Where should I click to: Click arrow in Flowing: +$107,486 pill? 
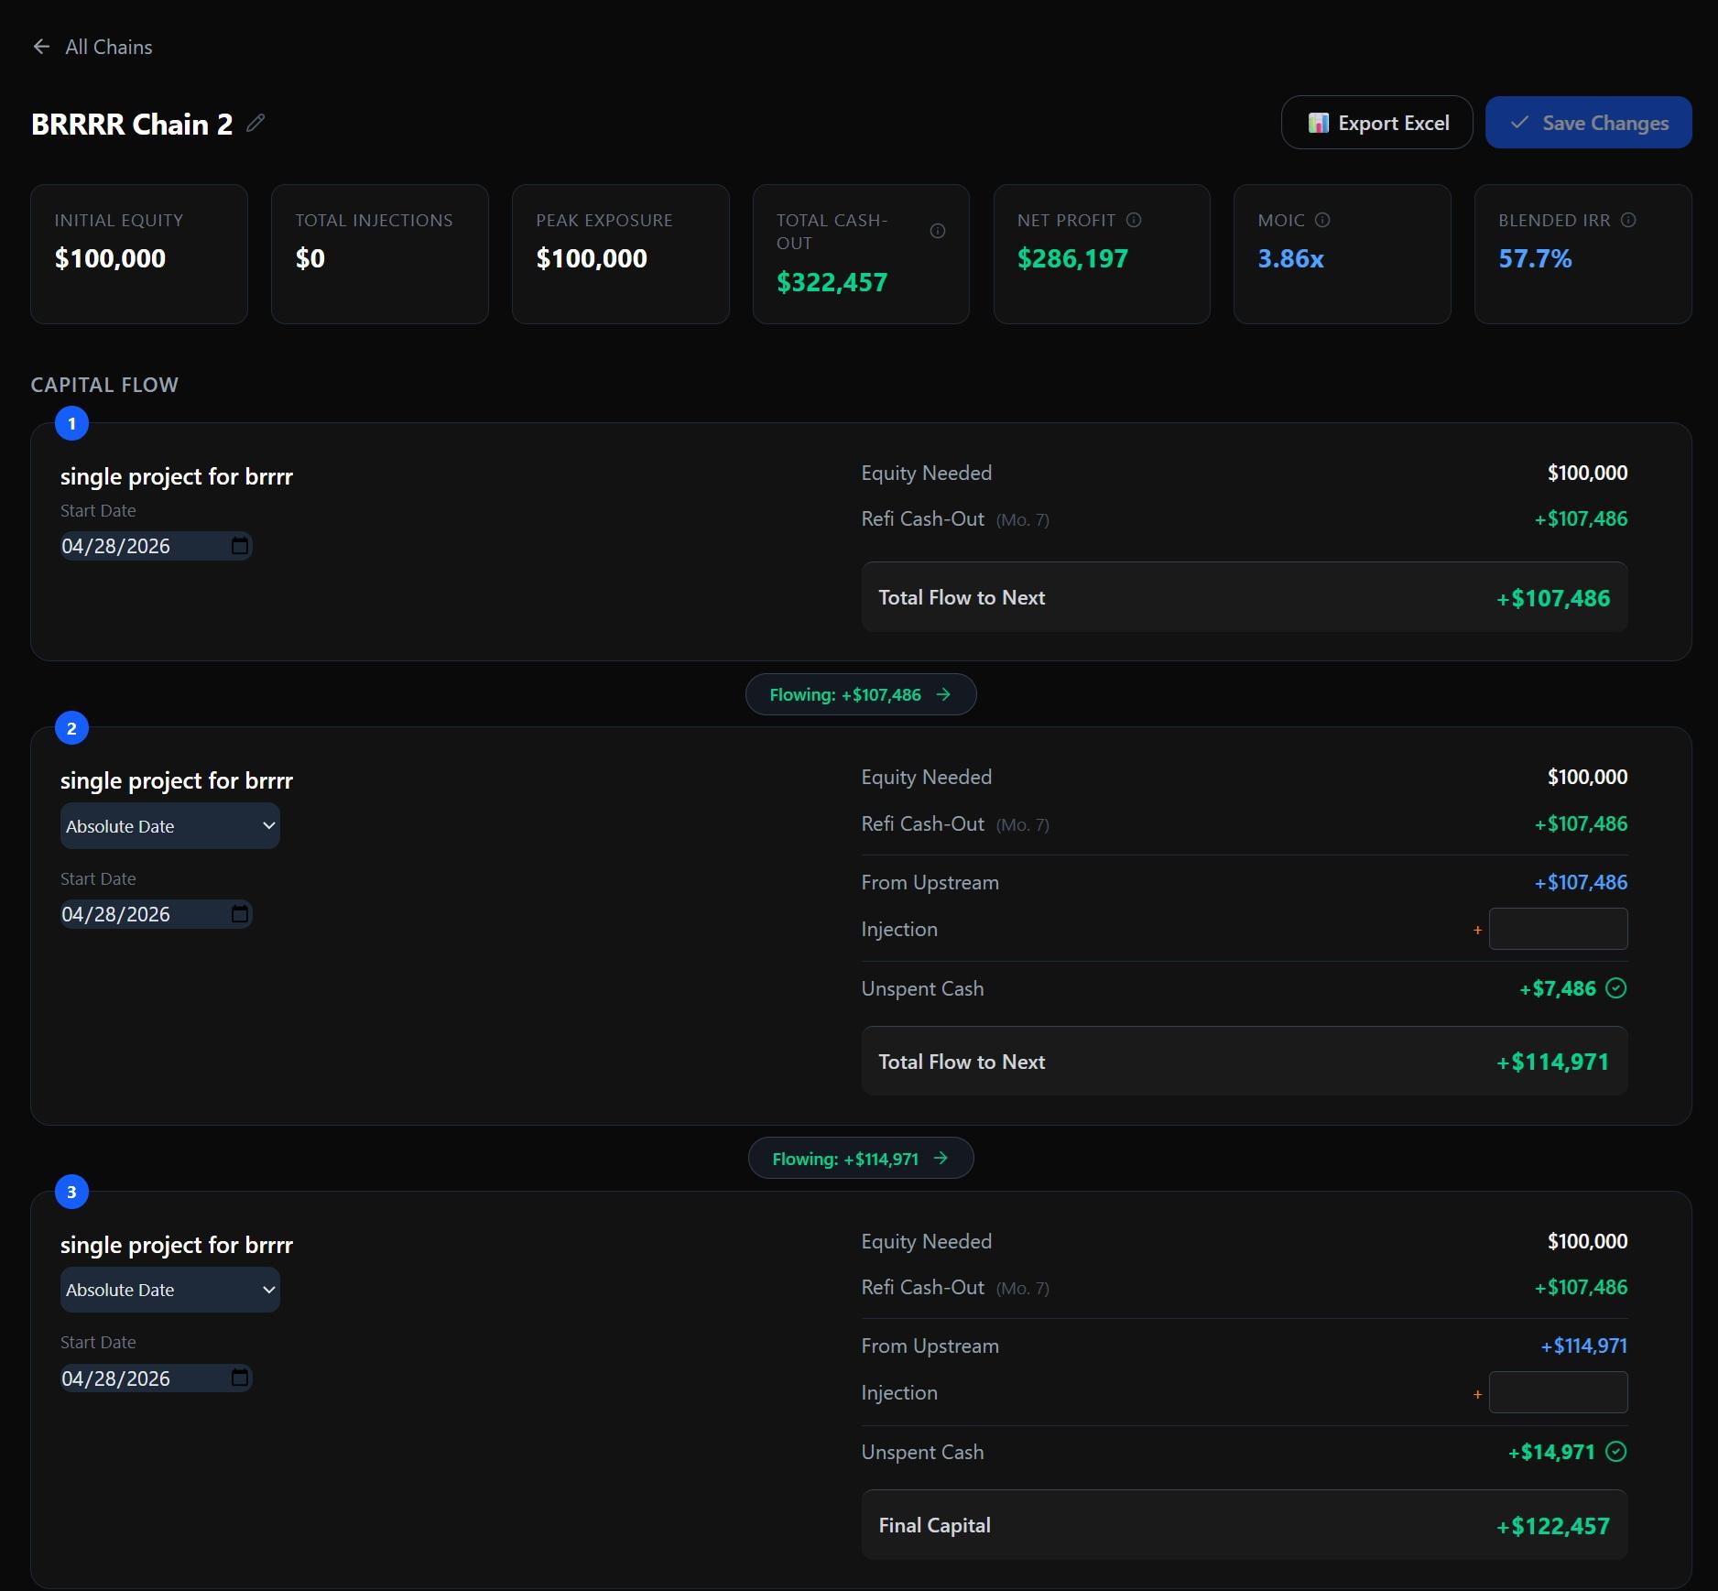[943, 694]
